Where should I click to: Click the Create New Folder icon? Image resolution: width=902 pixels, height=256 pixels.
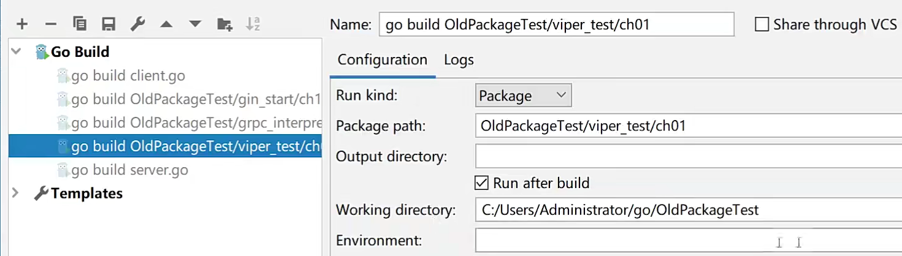coord(224,24)
